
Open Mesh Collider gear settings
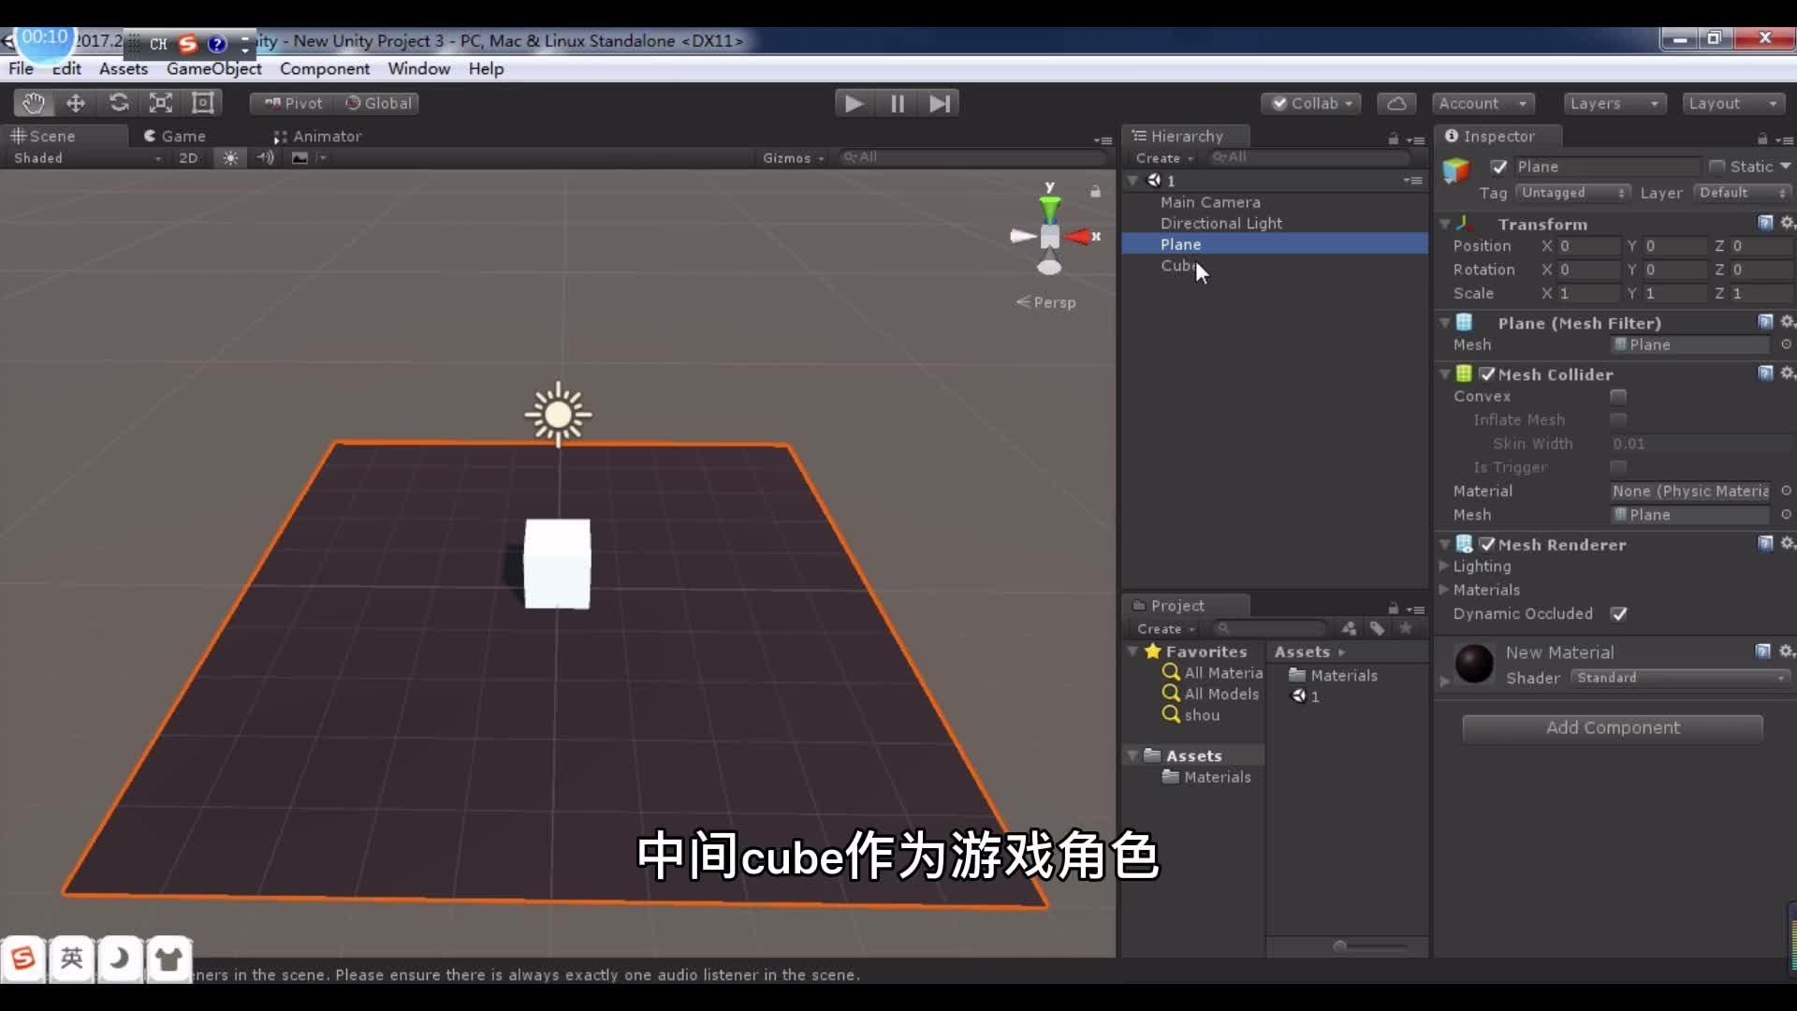(1787, 373)
